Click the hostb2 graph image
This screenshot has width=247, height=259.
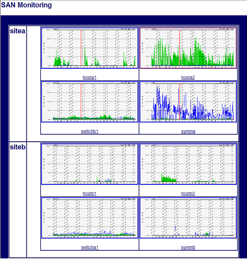(188, 163)
